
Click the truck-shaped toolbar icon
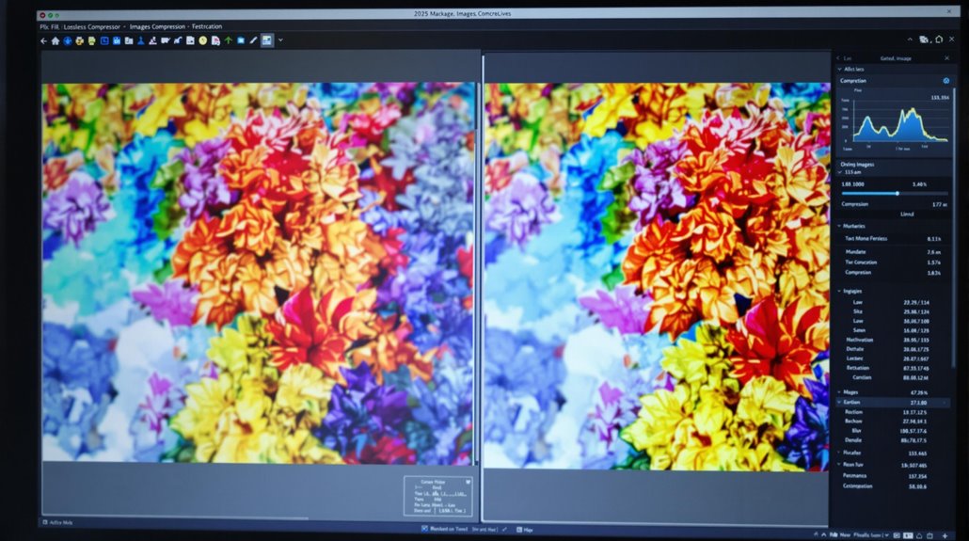[165, 40]
